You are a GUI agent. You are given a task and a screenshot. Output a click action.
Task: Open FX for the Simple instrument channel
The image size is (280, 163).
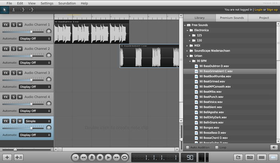pos(6,121)
